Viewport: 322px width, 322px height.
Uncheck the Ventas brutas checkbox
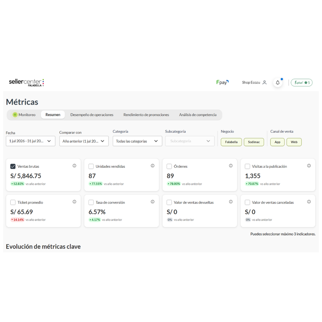pos(13,166)
